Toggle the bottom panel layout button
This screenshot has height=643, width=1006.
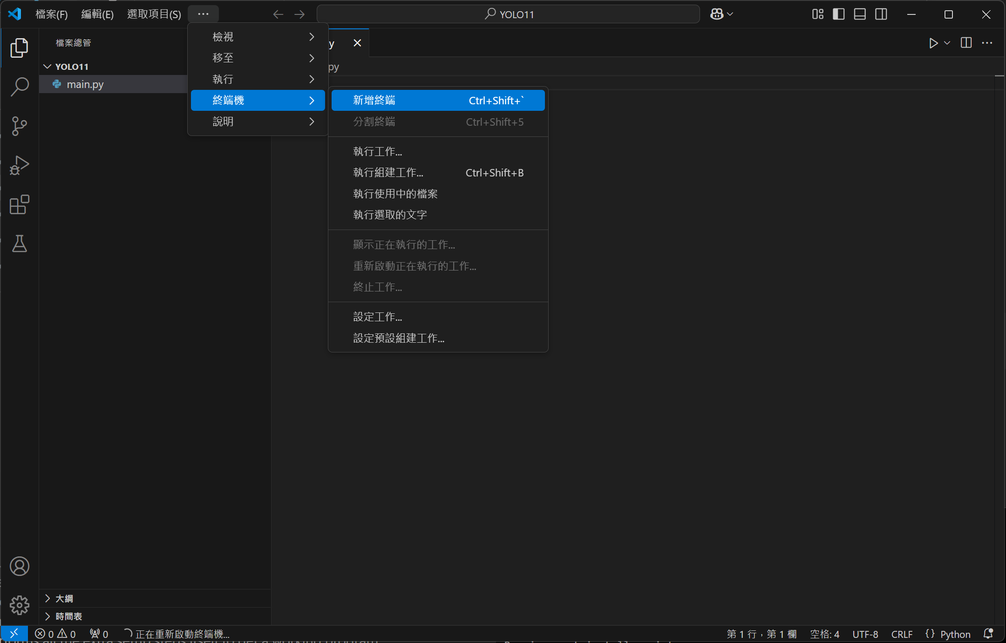pyautogui.click(x=860, y=14)
